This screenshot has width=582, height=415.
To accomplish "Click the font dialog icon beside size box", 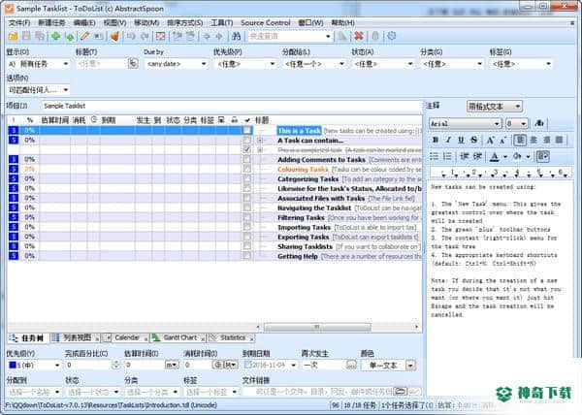I will click(538, 123).
